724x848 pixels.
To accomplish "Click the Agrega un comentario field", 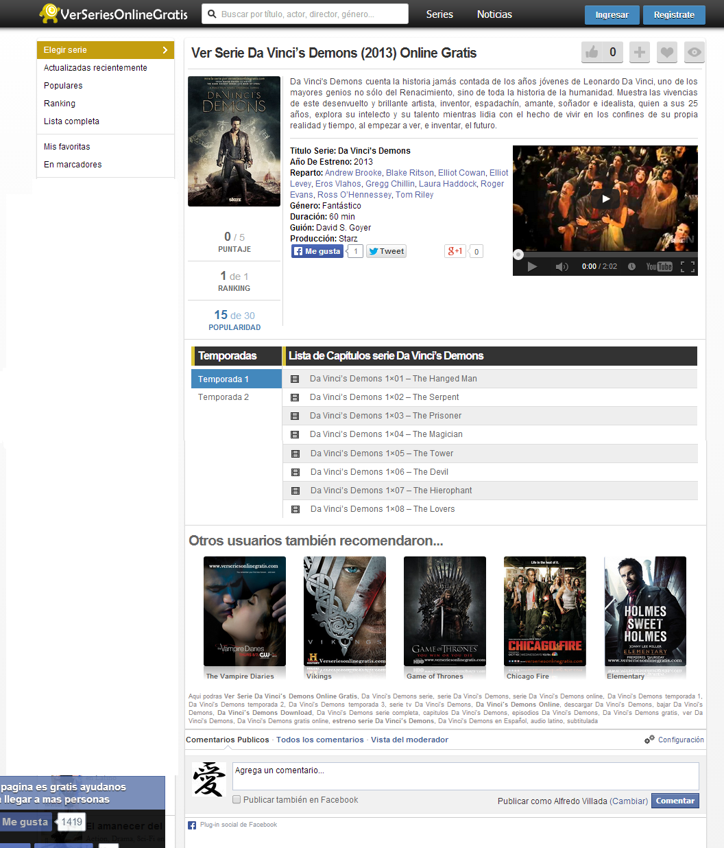I will (466, 776).
